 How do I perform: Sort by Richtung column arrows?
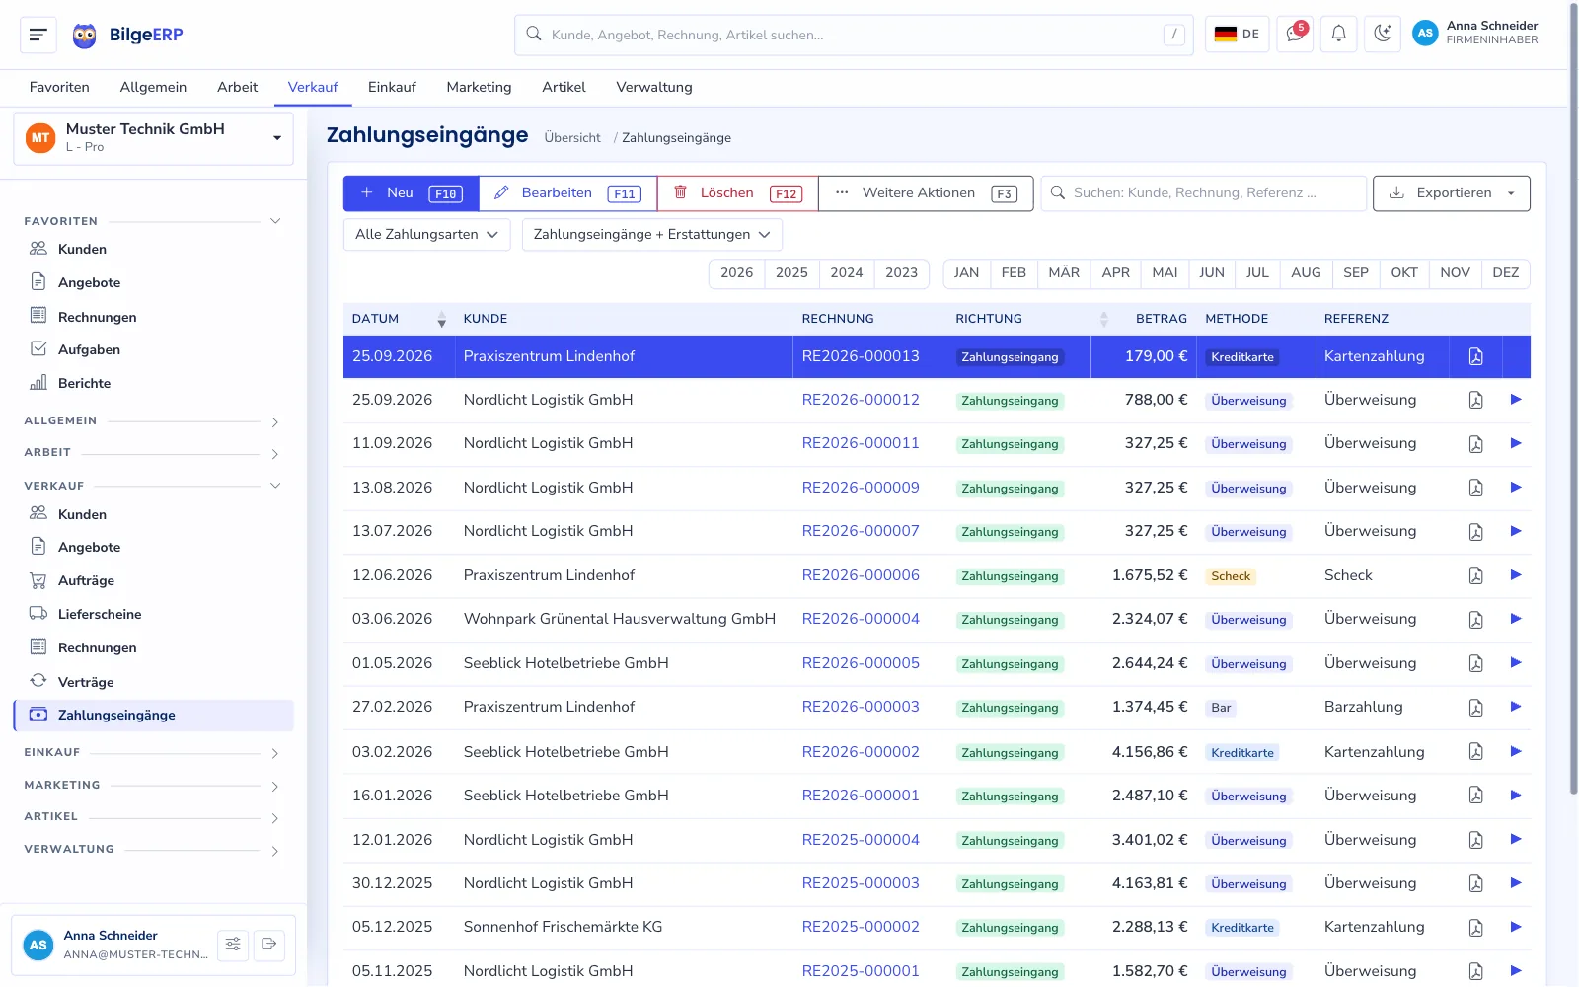pos(1103,319)
